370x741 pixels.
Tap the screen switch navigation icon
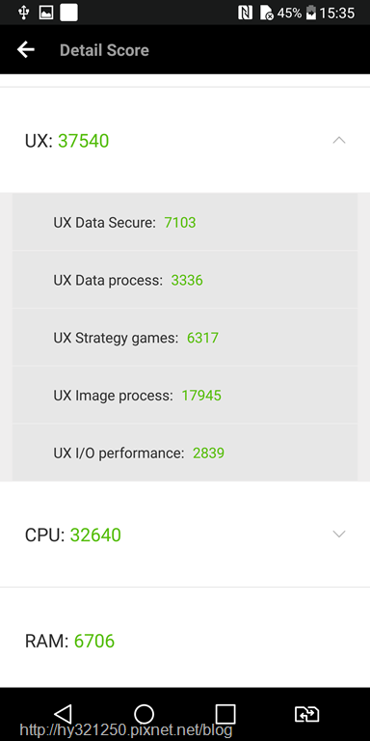tap(306, 714)
